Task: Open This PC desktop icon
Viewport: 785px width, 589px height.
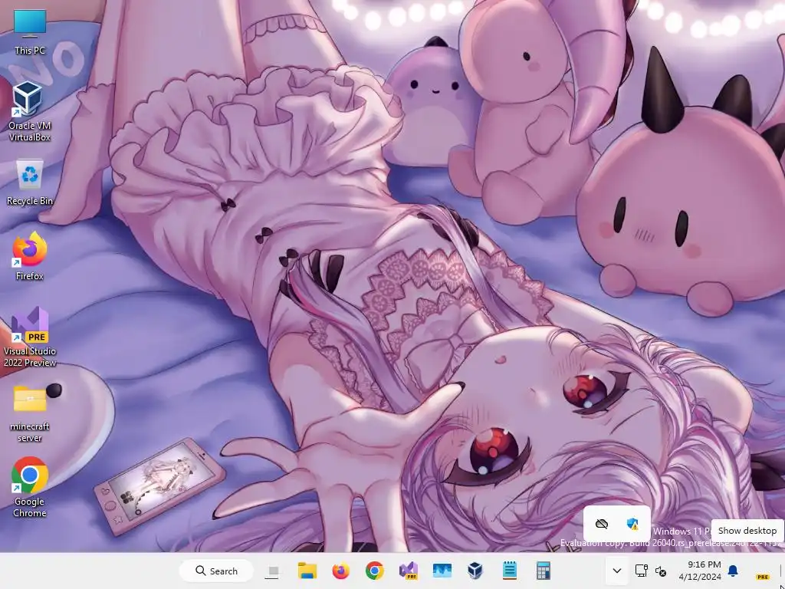Action: 30,32
